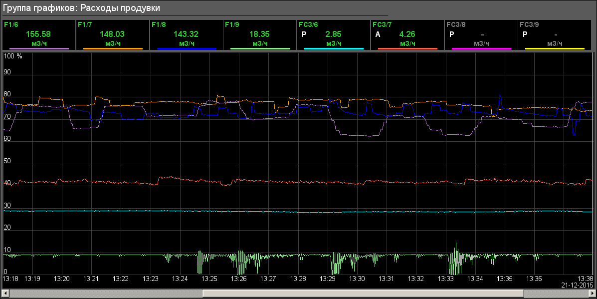597x299 pixels.
Task: Click the м3/ч unit under FC3/9
Action: pos(555,43)
